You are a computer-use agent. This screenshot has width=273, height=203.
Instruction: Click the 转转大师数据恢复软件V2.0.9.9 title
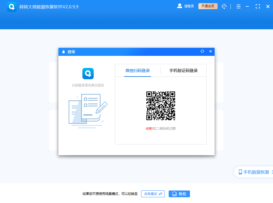(49, 7)
